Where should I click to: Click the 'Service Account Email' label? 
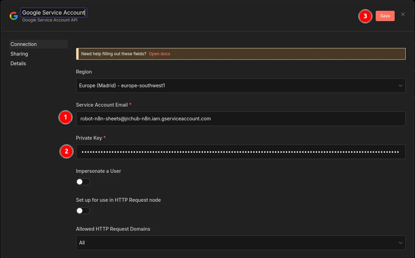(102, 105)
